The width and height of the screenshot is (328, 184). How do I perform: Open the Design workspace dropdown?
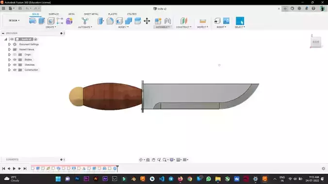click(14, 20)
